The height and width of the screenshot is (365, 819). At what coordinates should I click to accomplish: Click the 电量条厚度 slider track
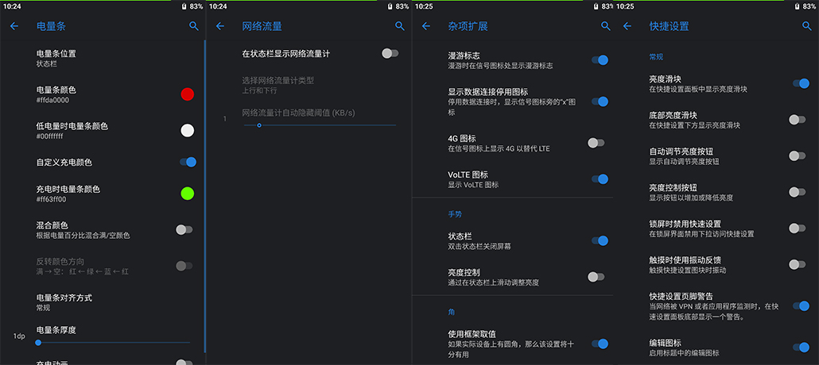(x=111, y=342)
